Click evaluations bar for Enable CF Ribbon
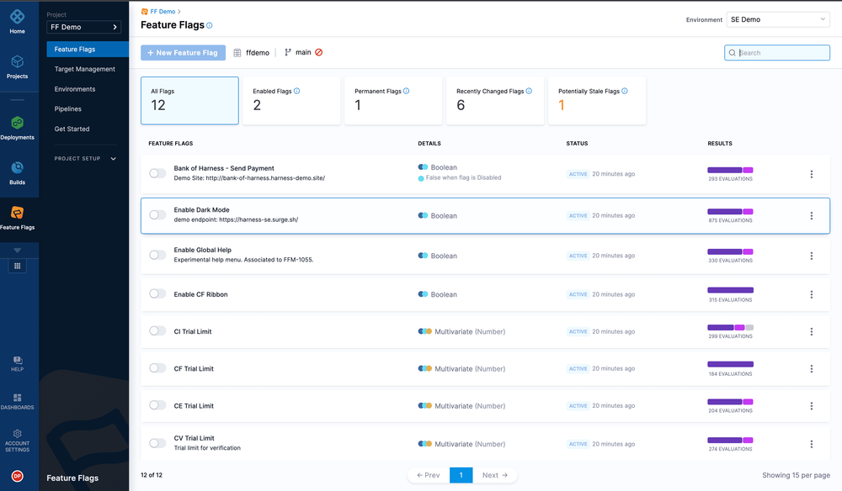 (x=730, y=290)
